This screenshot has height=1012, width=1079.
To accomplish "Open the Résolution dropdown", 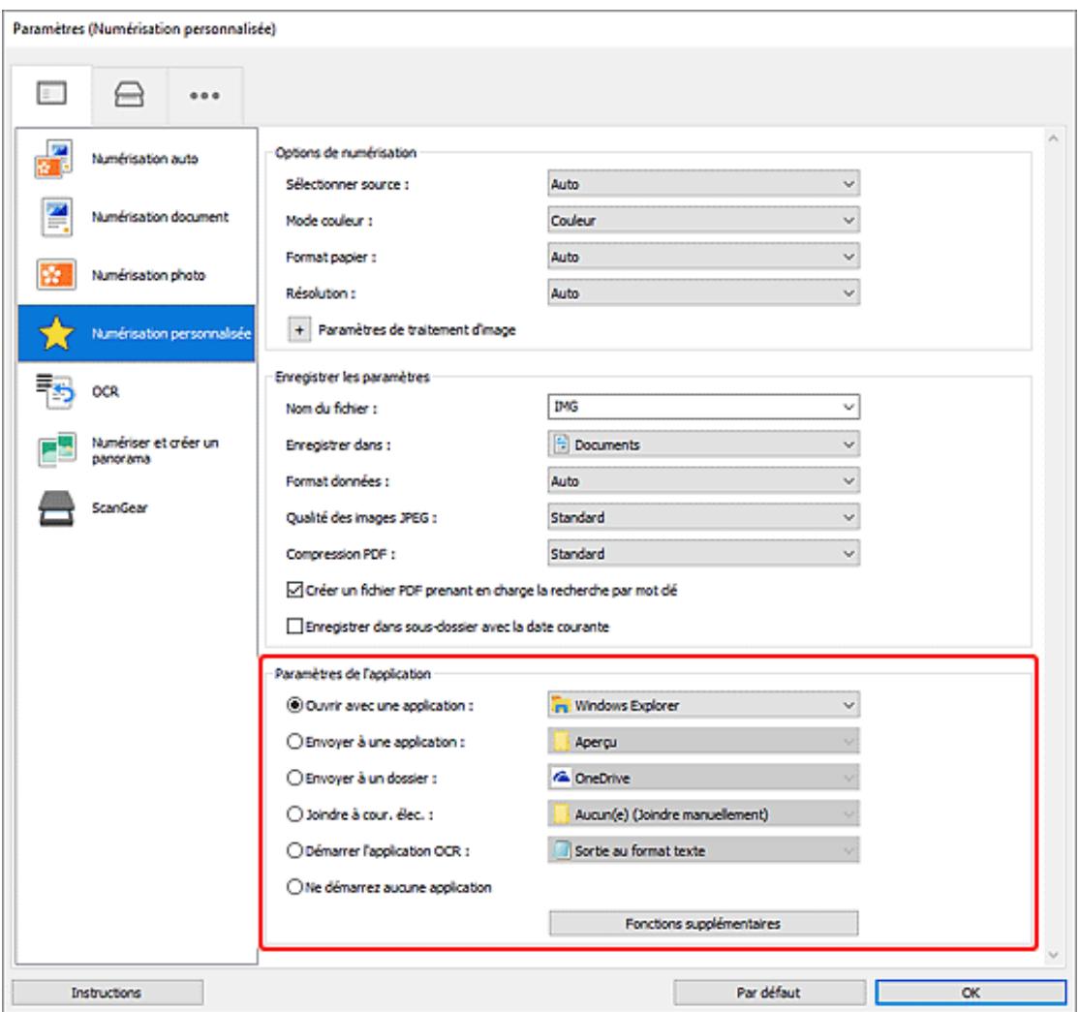I will [703, 293].
